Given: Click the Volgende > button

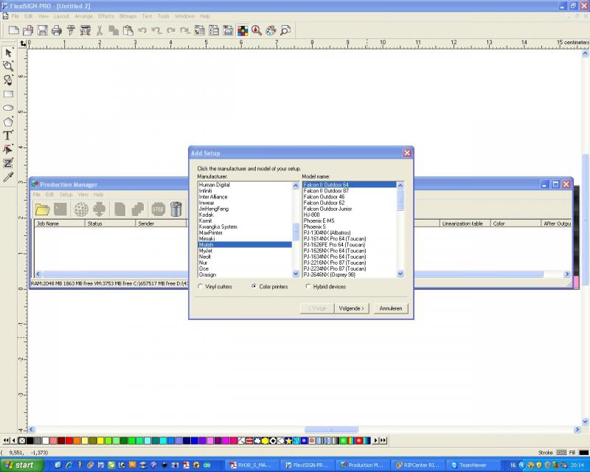Looking at the screenshot, I should tap(352, 308).
